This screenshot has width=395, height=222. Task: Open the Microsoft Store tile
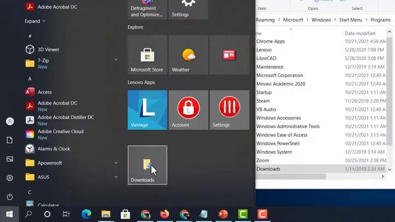pyautogui.click(x=148, y=55)
